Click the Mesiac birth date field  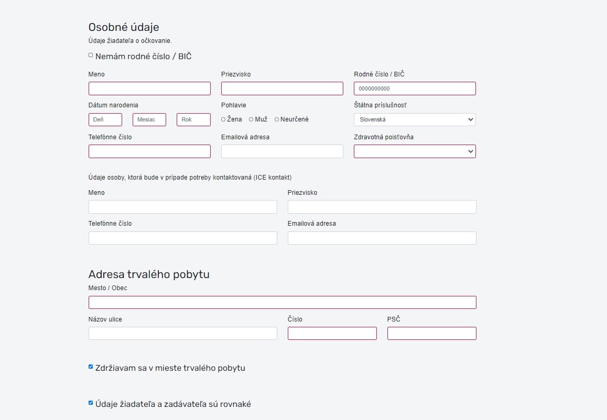pos(149,119)
